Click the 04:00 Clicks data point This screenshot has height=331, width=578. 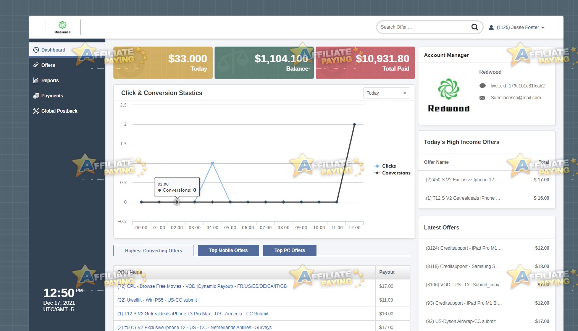tap(212, 163)
